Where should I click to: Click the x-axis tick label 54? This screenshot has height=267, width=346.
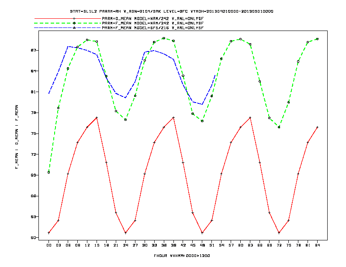pos(221,245)
